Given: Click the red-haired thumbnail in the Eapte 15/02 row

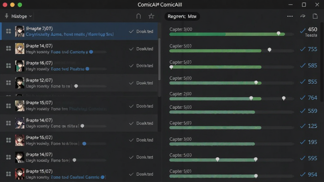Looking at the screenshot, I should pyautogui.click(x=20, y=140).
